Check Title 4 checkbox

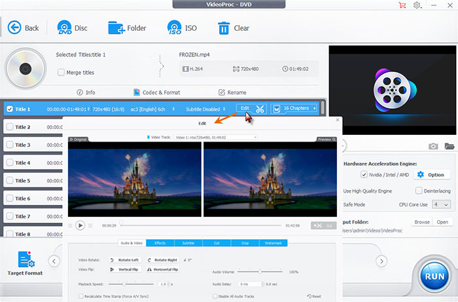tap(10, 162)
